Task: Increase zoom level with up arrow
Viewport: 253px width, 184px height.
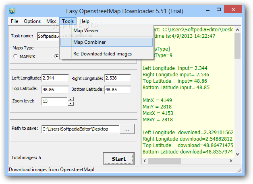Action: [71, 99]
